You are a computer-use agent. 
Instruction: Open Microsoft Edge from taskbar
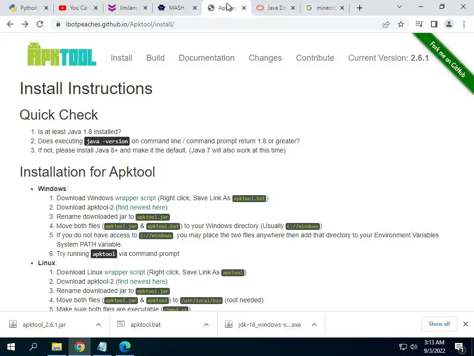tap(125, 347)
